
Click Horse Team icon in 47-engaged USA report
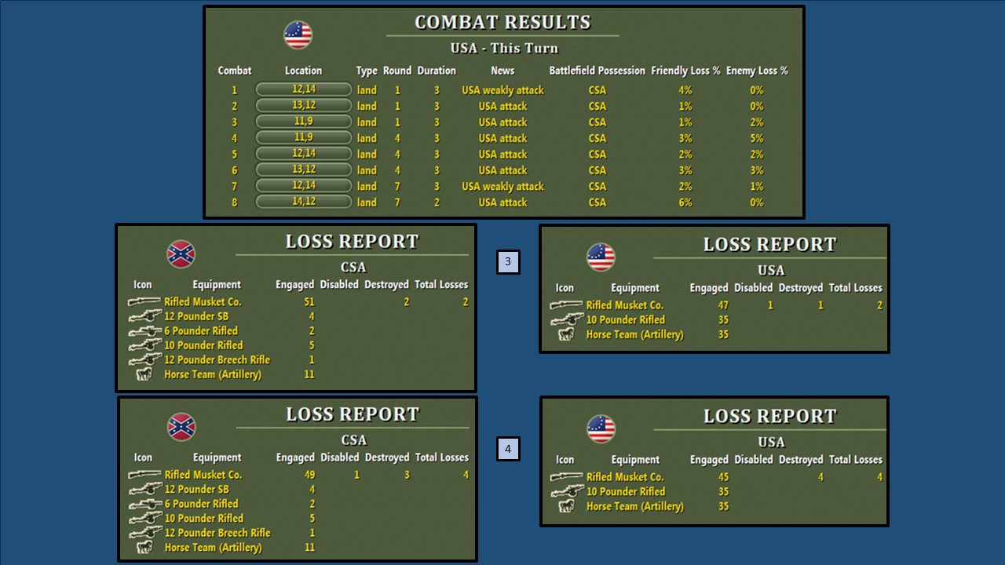point(565,334)
